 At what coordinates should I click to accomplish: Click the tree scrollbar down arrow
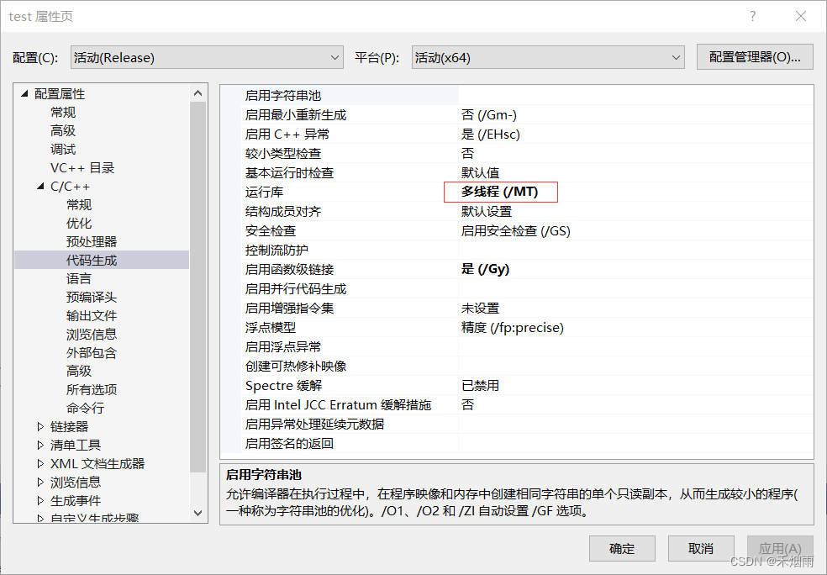pyautogui.click(x=198, y=512)
